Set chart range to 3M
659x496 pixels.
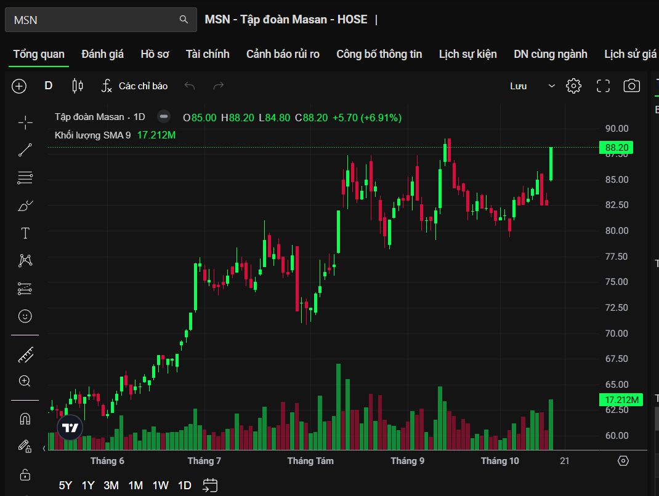coord(111,486)
